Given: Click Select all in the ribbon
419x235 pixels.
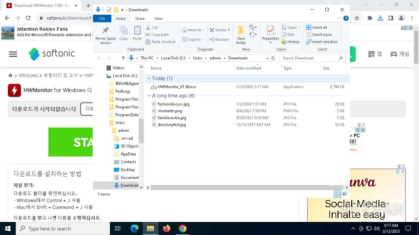Looking at the screenshot, I should [x=317, y=27].
